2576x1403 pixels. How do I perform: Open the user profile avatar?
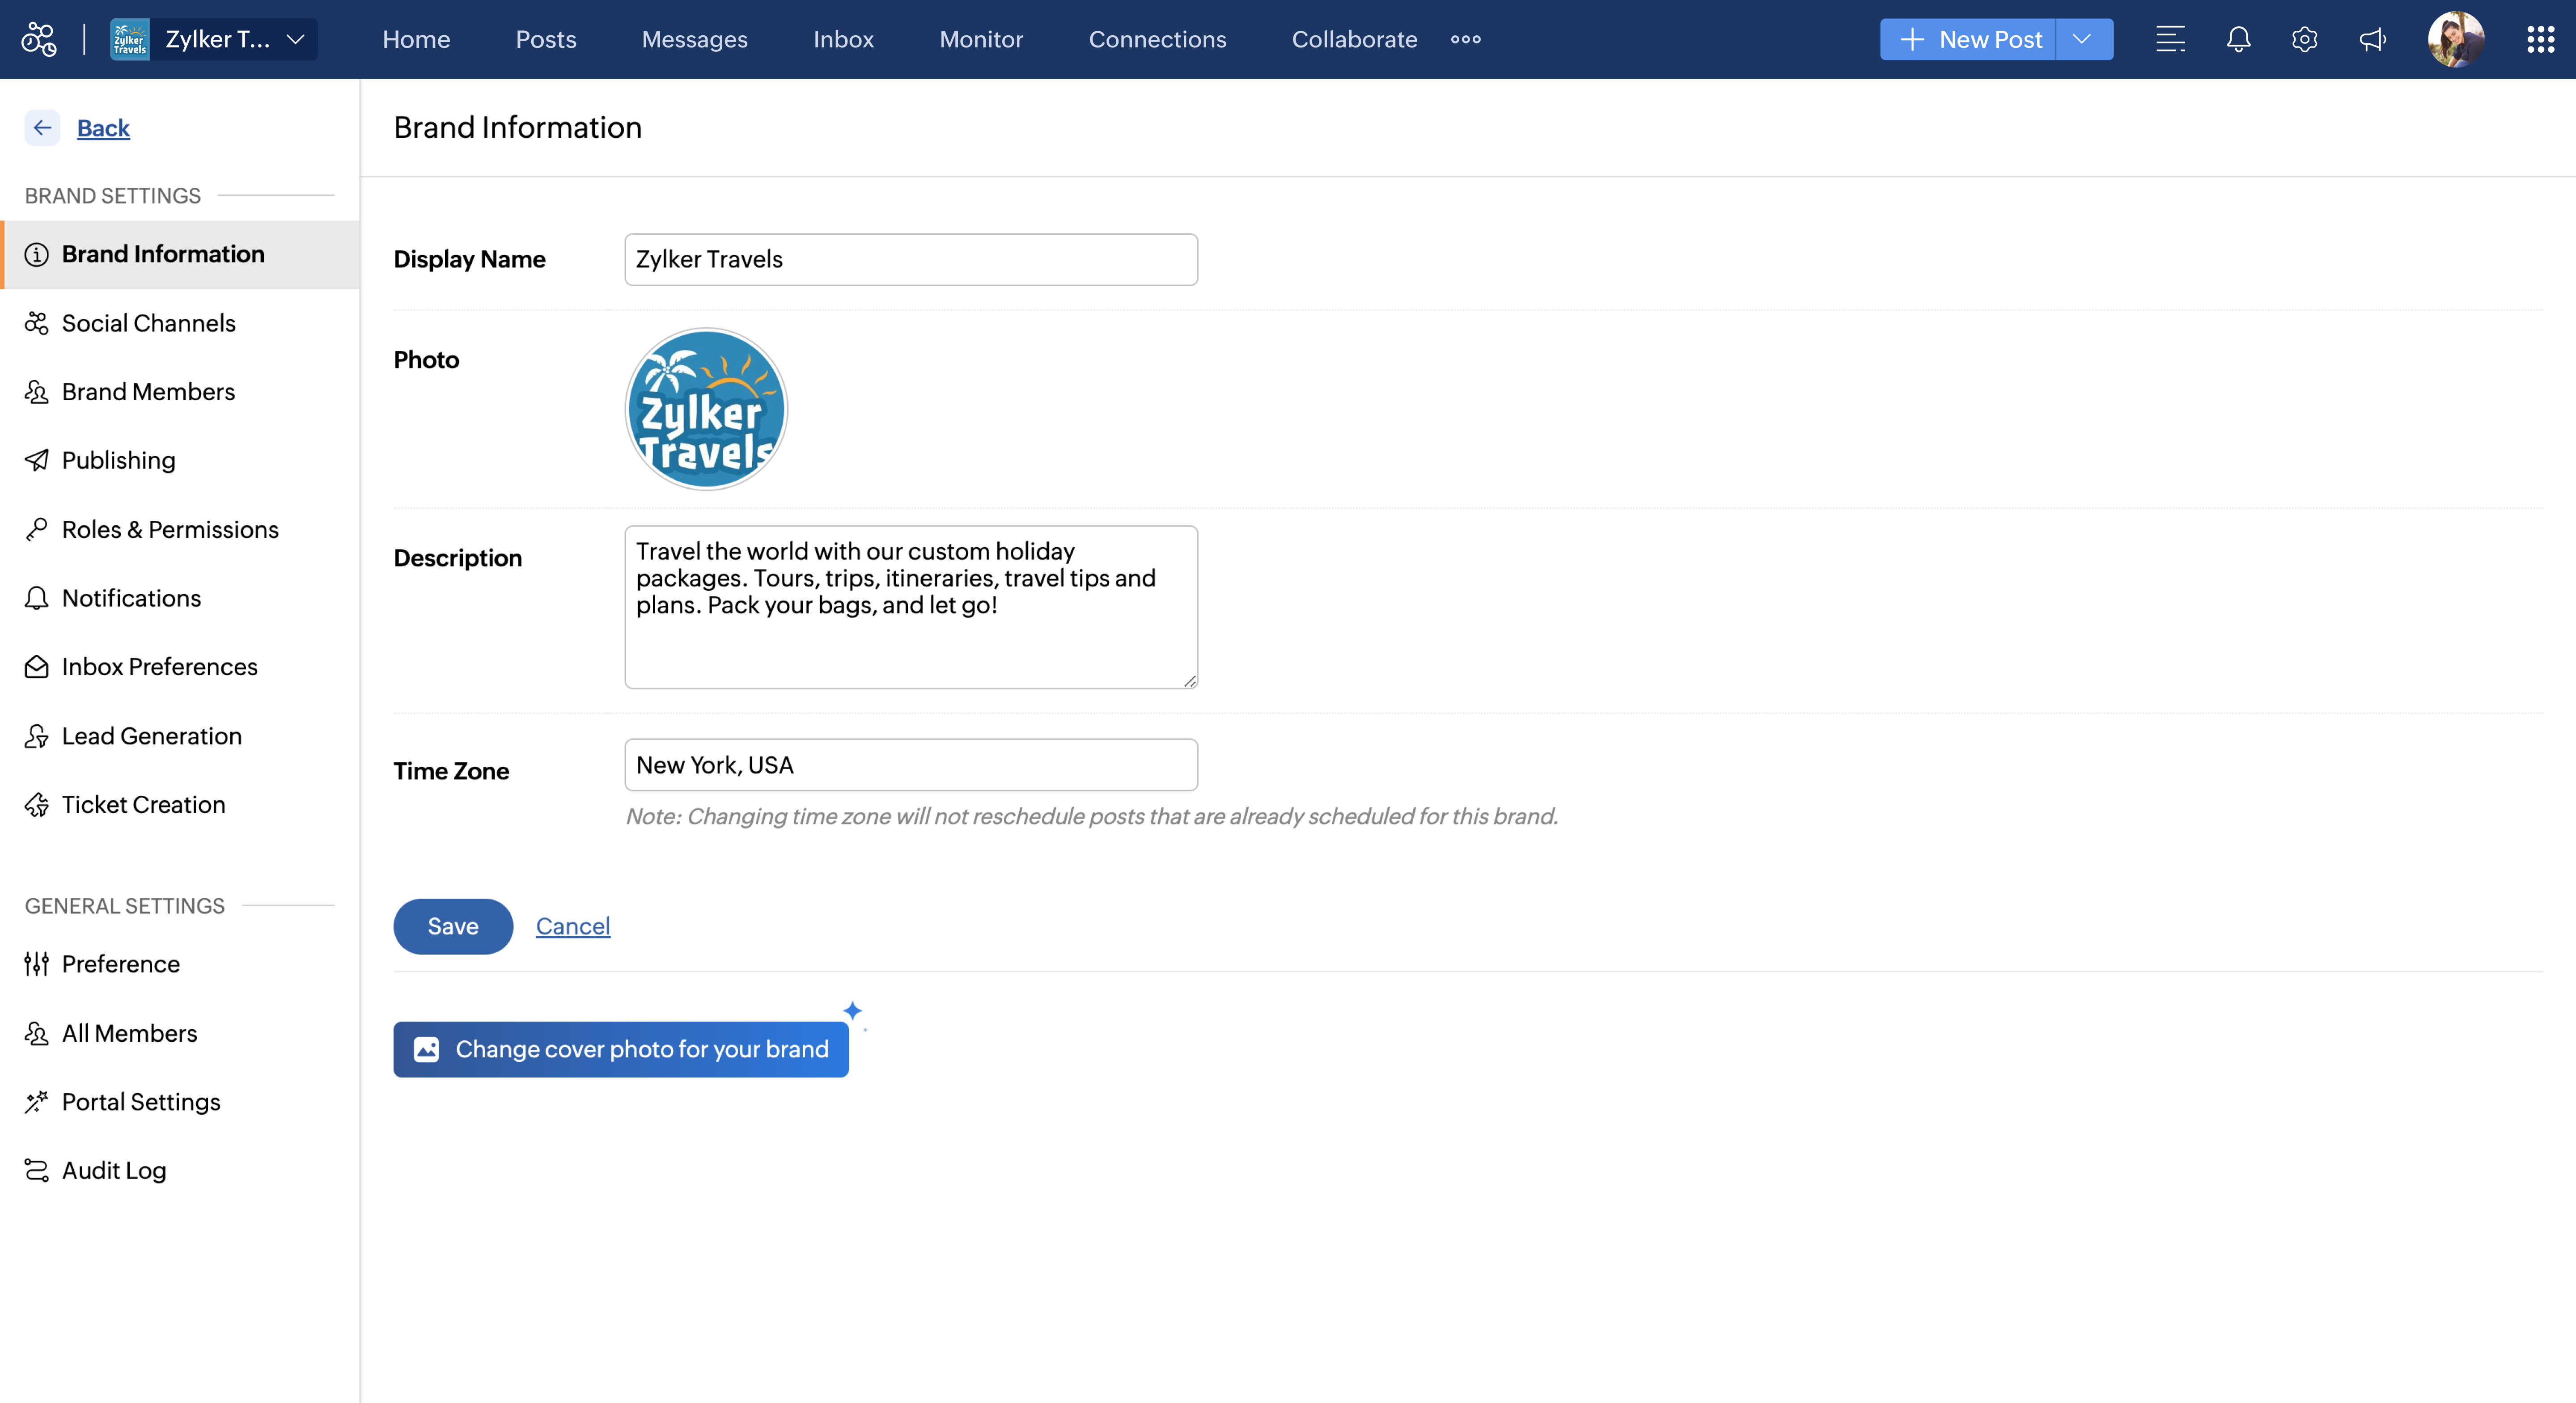[x=2455, y=39]
